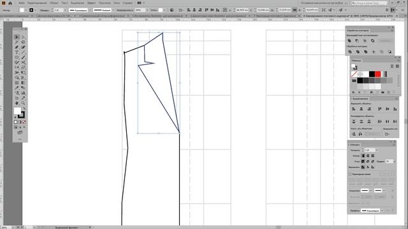Click the black swatch beside red swatch
The width and height of the screenshot is (408, 229).
click(x=372, y=74)
